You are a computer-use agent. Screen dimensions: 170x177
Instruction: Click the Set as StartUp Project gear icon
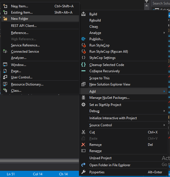(x=83, y=105)
